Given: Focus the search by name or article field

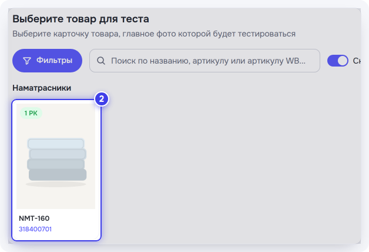Looking at the screenshot, I should click(204, 61).
